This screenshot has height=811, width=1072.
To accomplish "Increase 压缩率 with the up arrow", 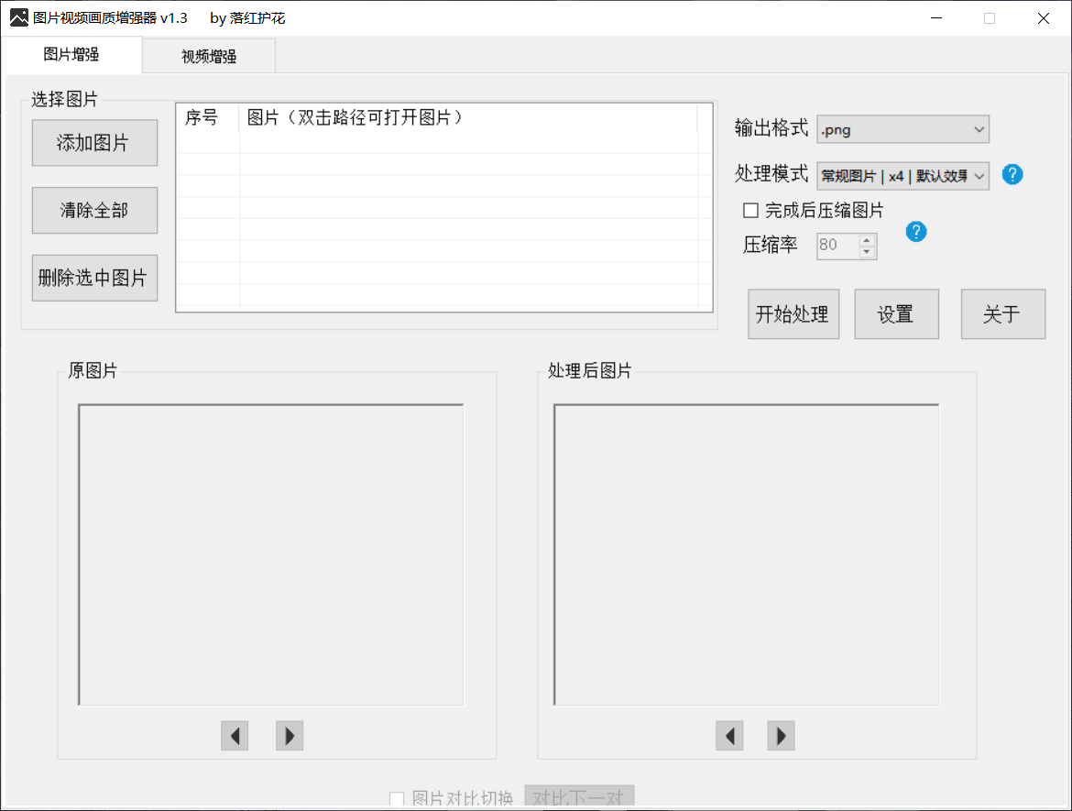I will 866,240.
